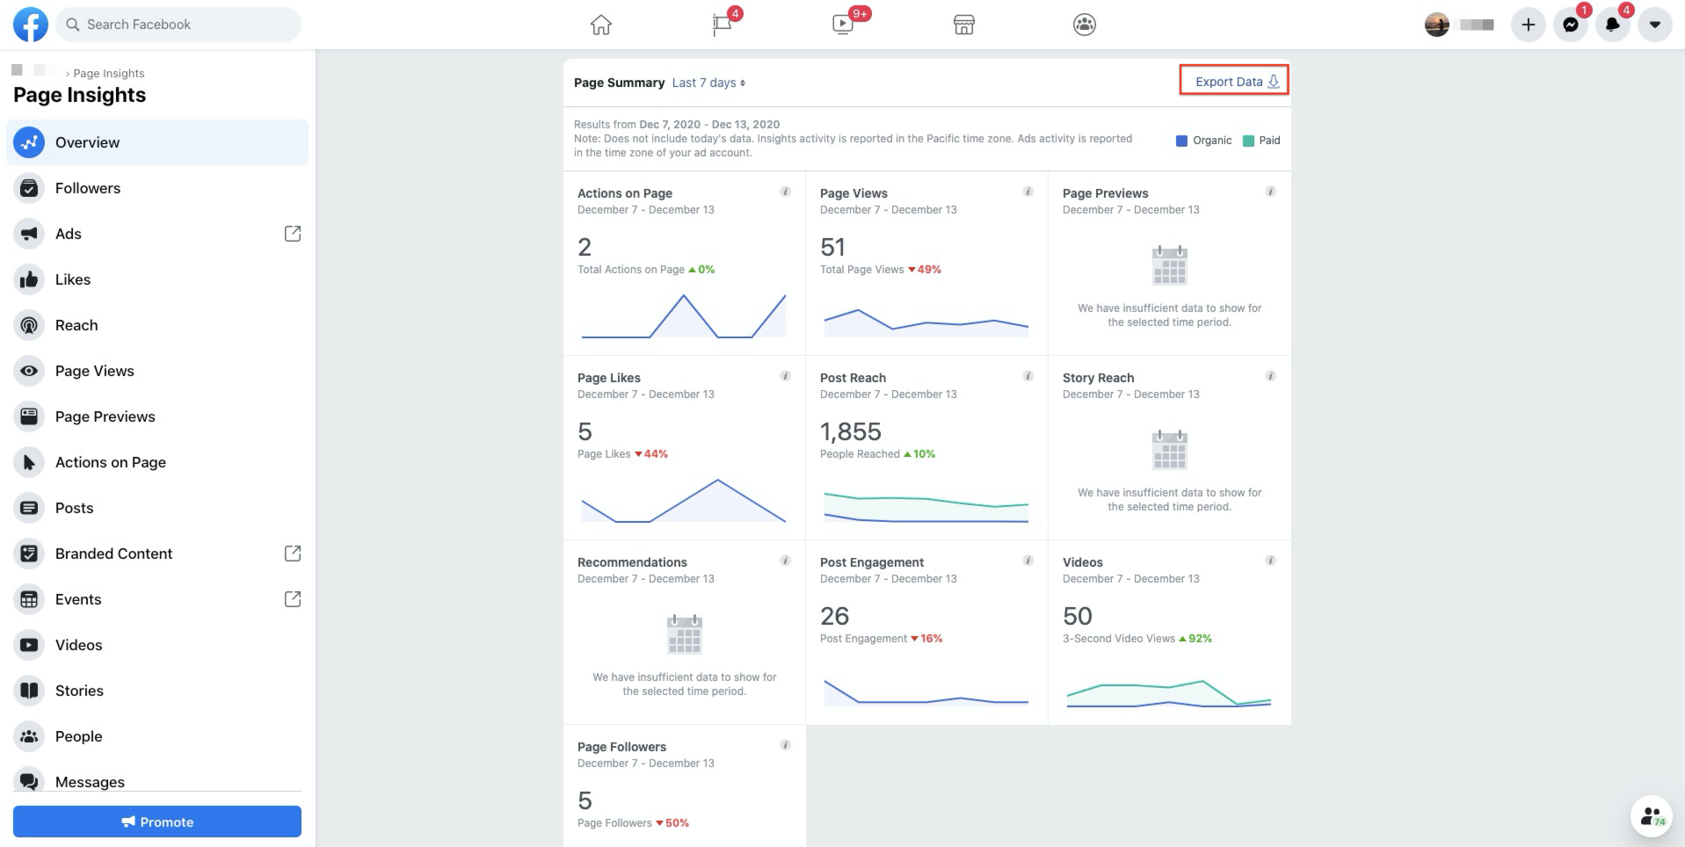
Task: Open the Last 7 days dropdown
Action: coord(708,83)
